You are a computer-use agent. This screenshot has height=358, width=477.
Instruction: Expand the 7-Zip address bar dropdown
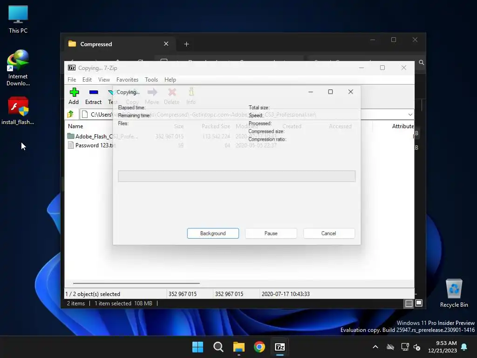(410, 115)
